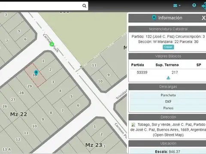The width and height of the screenshot is (206, 154).
Task: Click the partida value 53339
Action: tap(142, 72)
